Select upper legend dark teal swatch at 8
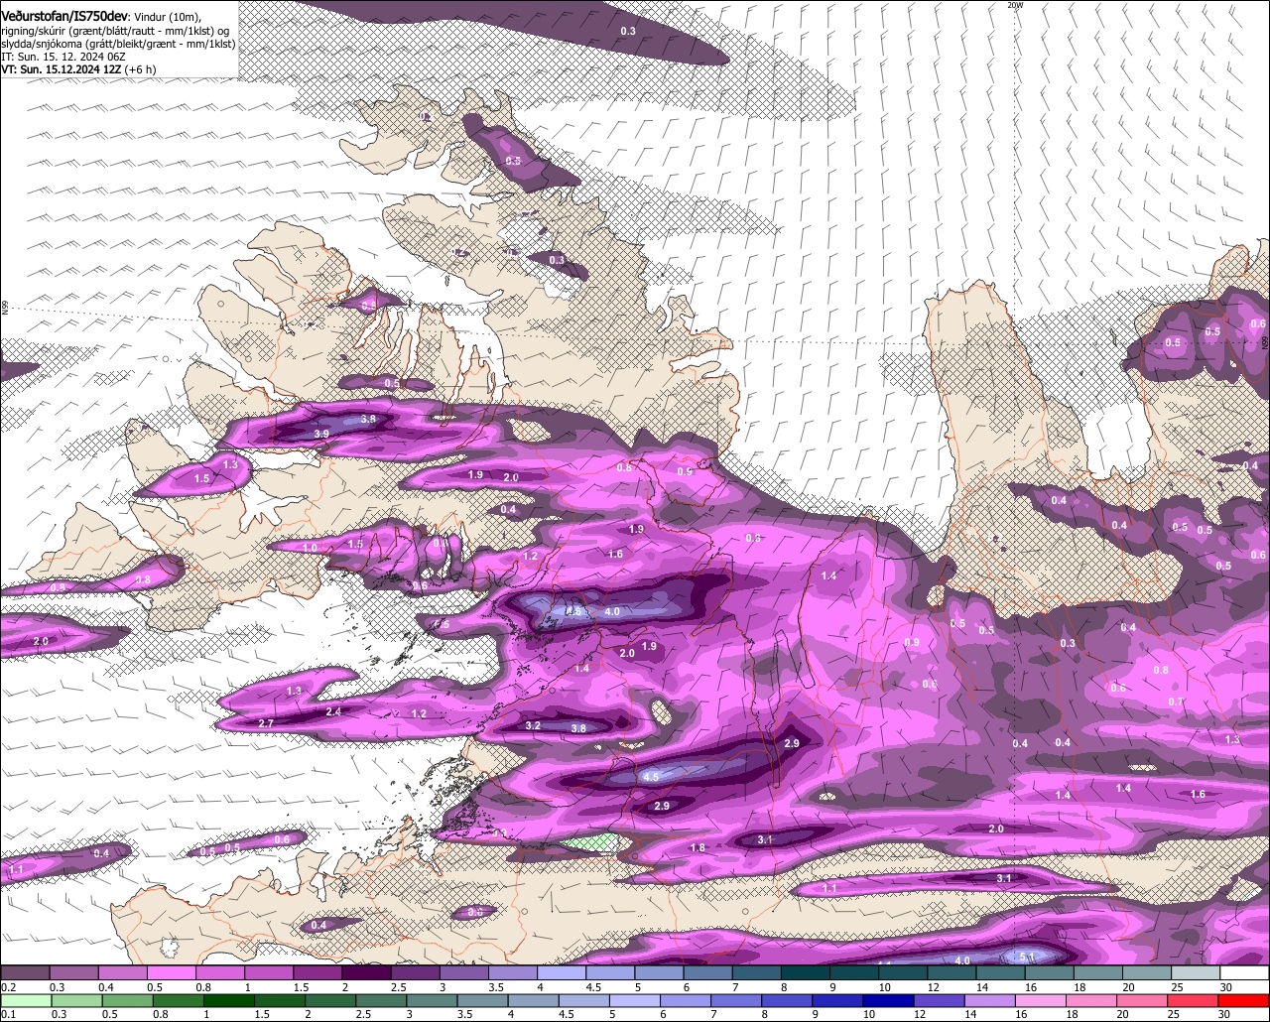This screenshot has width=1270, height=1022. pyautogui.click(x=806, y=973)
